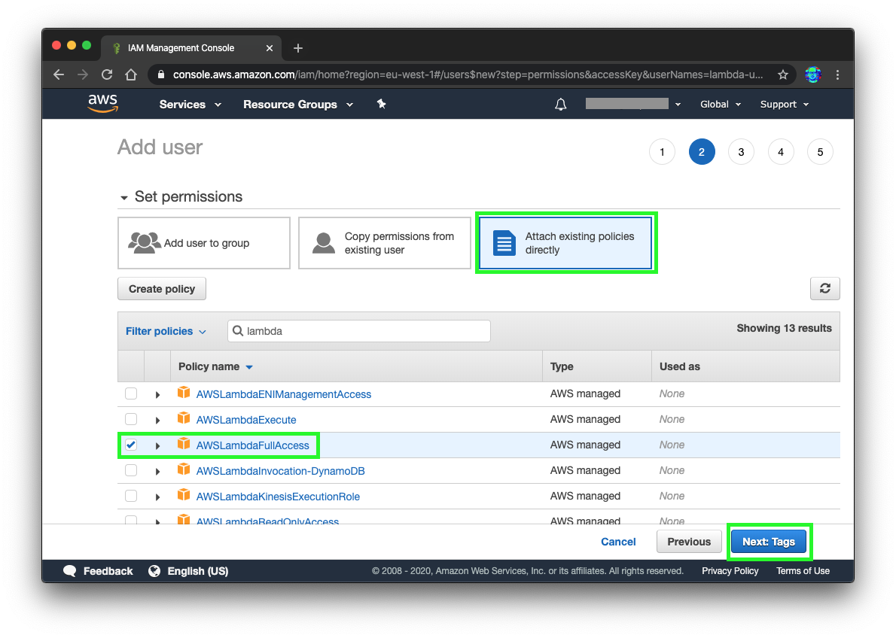This screenshot has height=638, width=896.
Task: Uncheck the AWSLambdaFullAccess policy
Action: (x=131, y=445)
